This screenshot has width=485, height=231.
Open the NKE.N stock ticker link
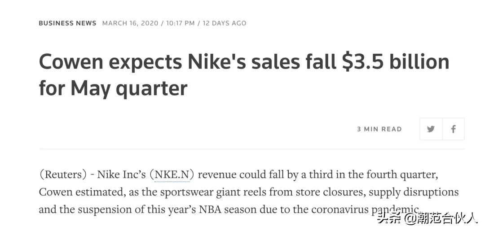[172, 175]
